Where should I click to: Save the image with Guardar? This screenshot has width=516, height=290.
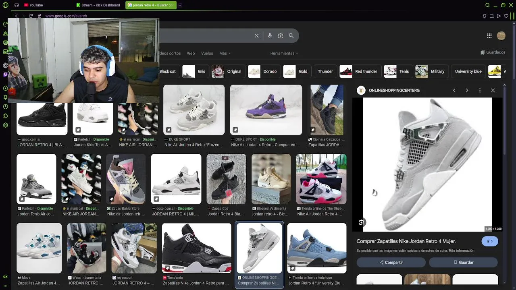[x=463, y=263]
